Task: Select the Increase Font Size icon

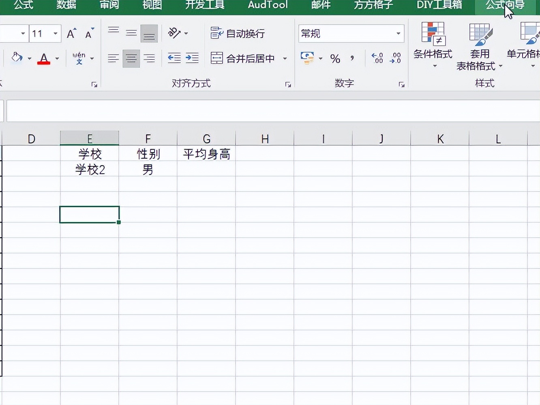Action: pyautogui.click(x=71, y=34)
